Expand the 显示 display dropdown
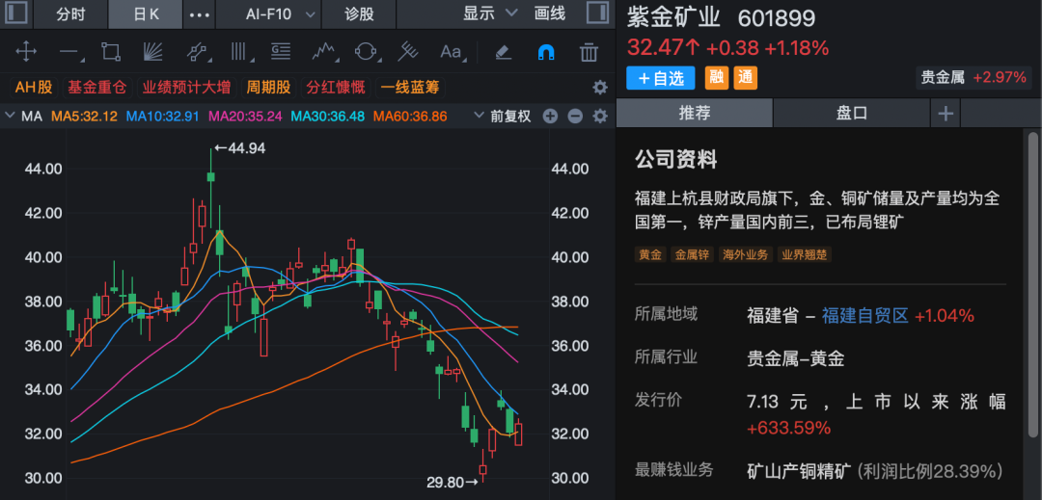The width and height of the screenshot is (1042, 500). click(x=487, y=14)
